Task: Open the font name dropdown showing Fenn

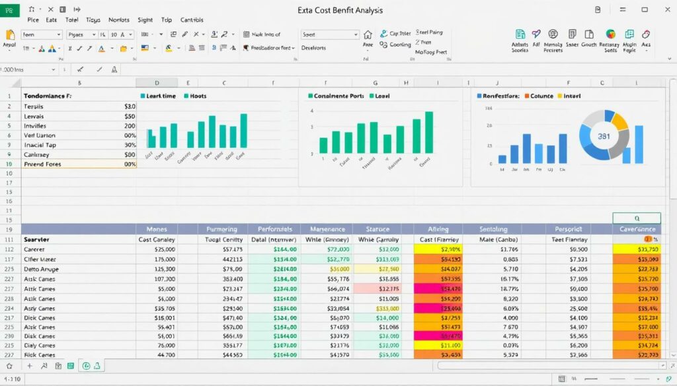Action: (41, 34)
